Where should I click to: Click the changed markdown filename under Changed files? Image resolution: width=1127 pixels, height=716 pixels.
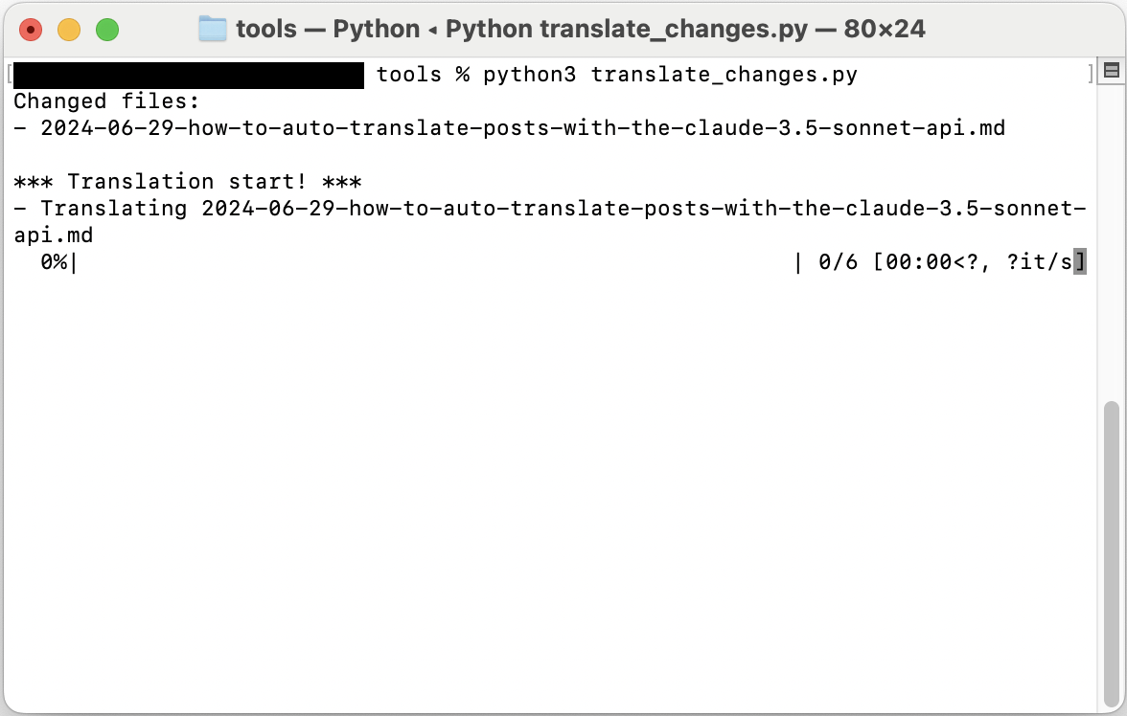[x=522, y=128]
